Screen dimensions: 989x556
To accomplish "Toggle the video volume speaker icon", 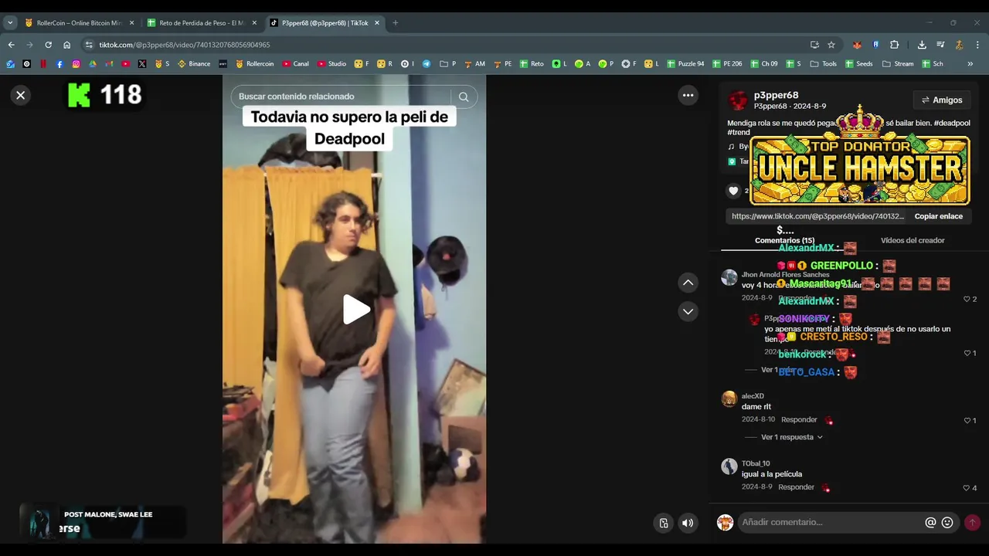I will (688, 523).
